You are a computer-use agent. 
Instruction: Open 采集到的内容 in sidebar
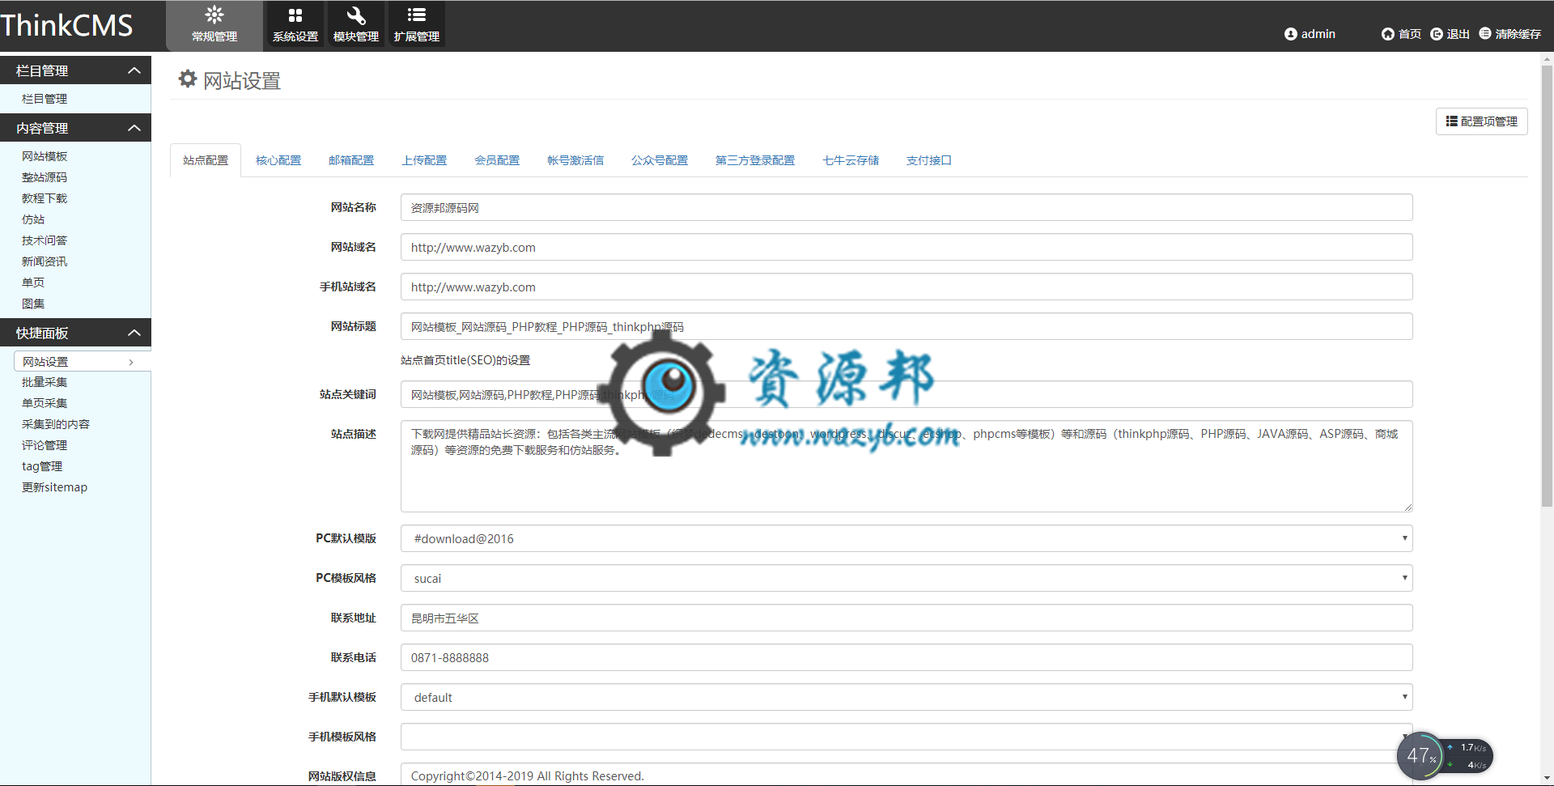tap(56, 424)
